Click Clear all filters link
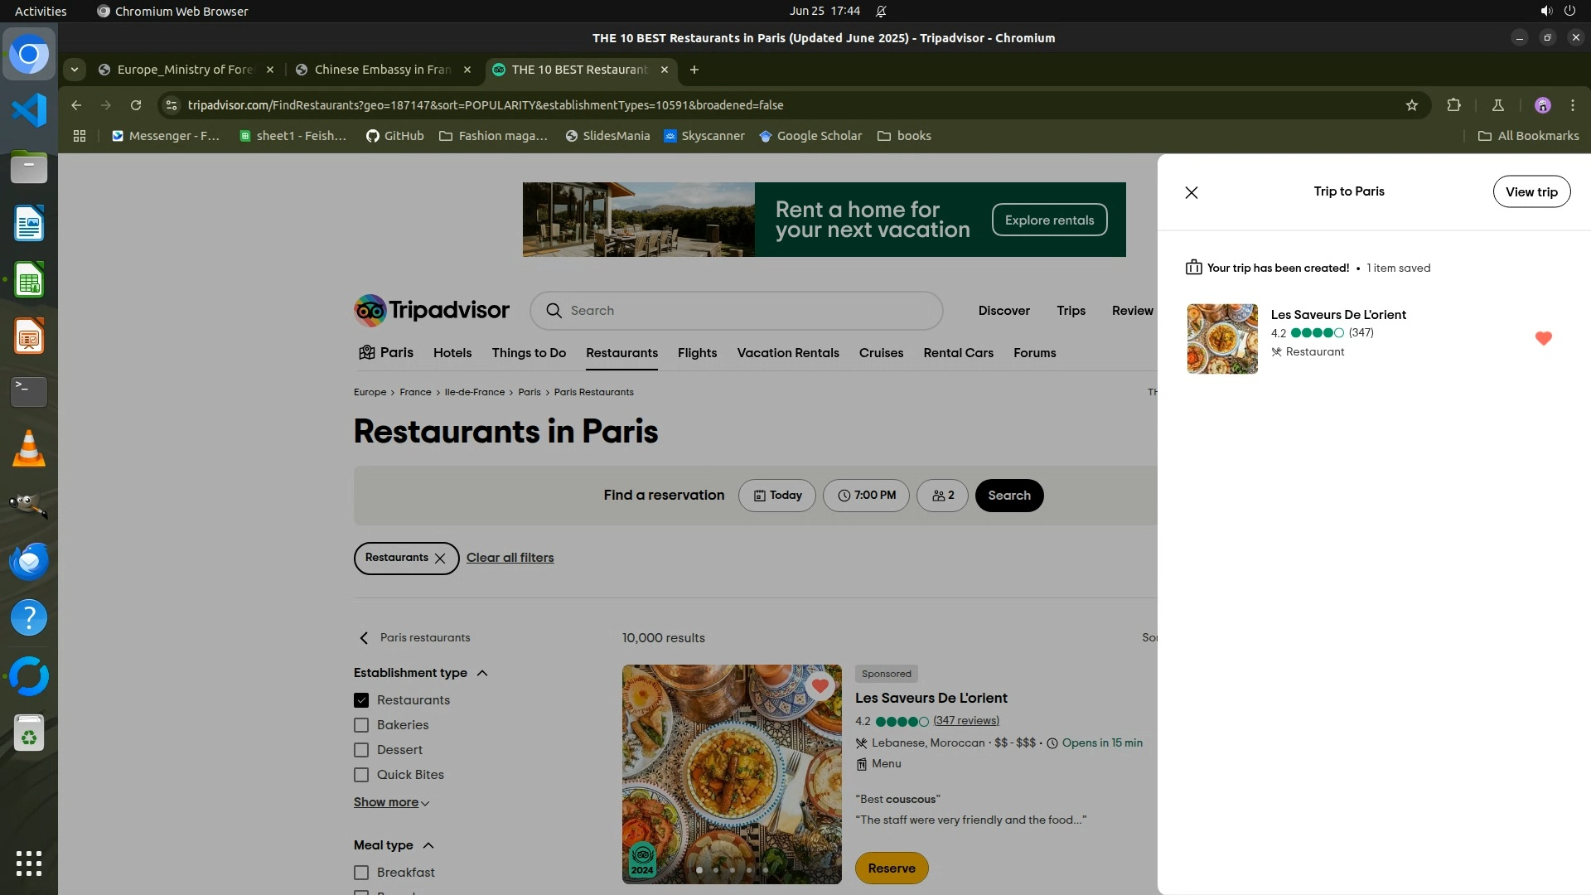1591x895 pixels. click(510, 558)
